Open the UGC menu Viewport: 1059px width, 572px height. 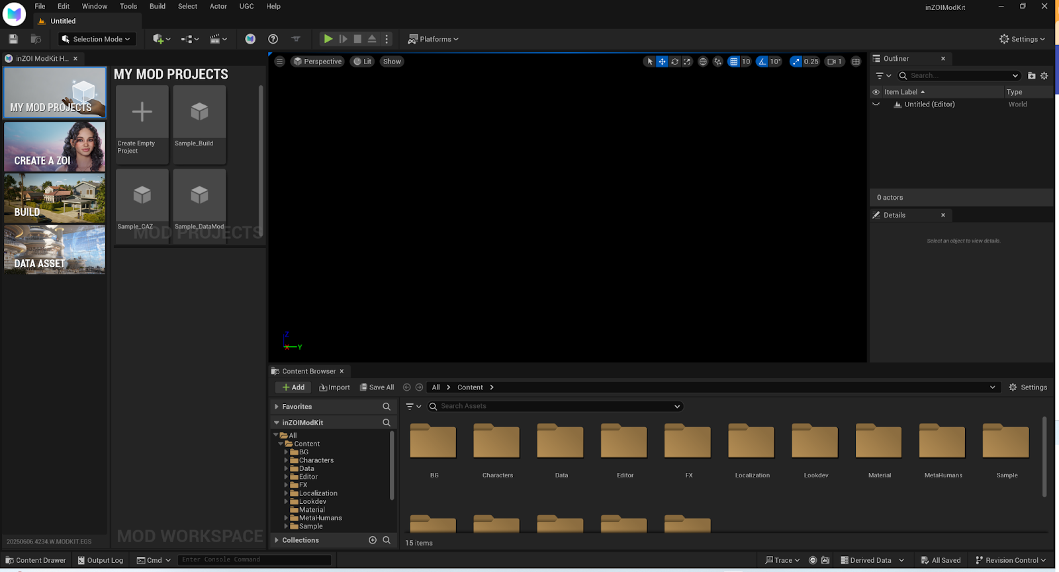[x=246, y=6]
